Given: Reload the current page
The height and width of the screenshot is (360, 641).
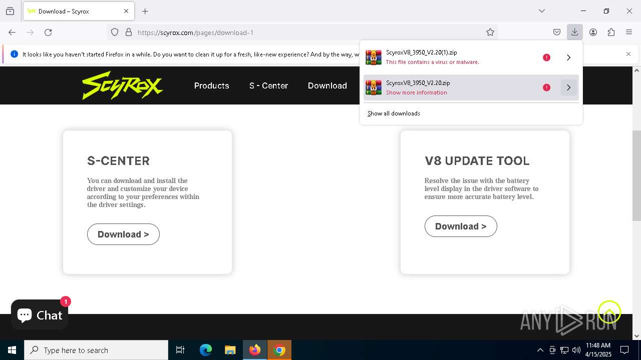Looking at the screenshot, I should (48, 32).
